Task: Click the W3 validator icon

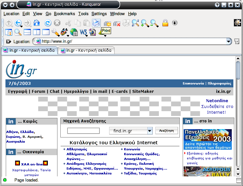Action: click(x=83, y=32)
